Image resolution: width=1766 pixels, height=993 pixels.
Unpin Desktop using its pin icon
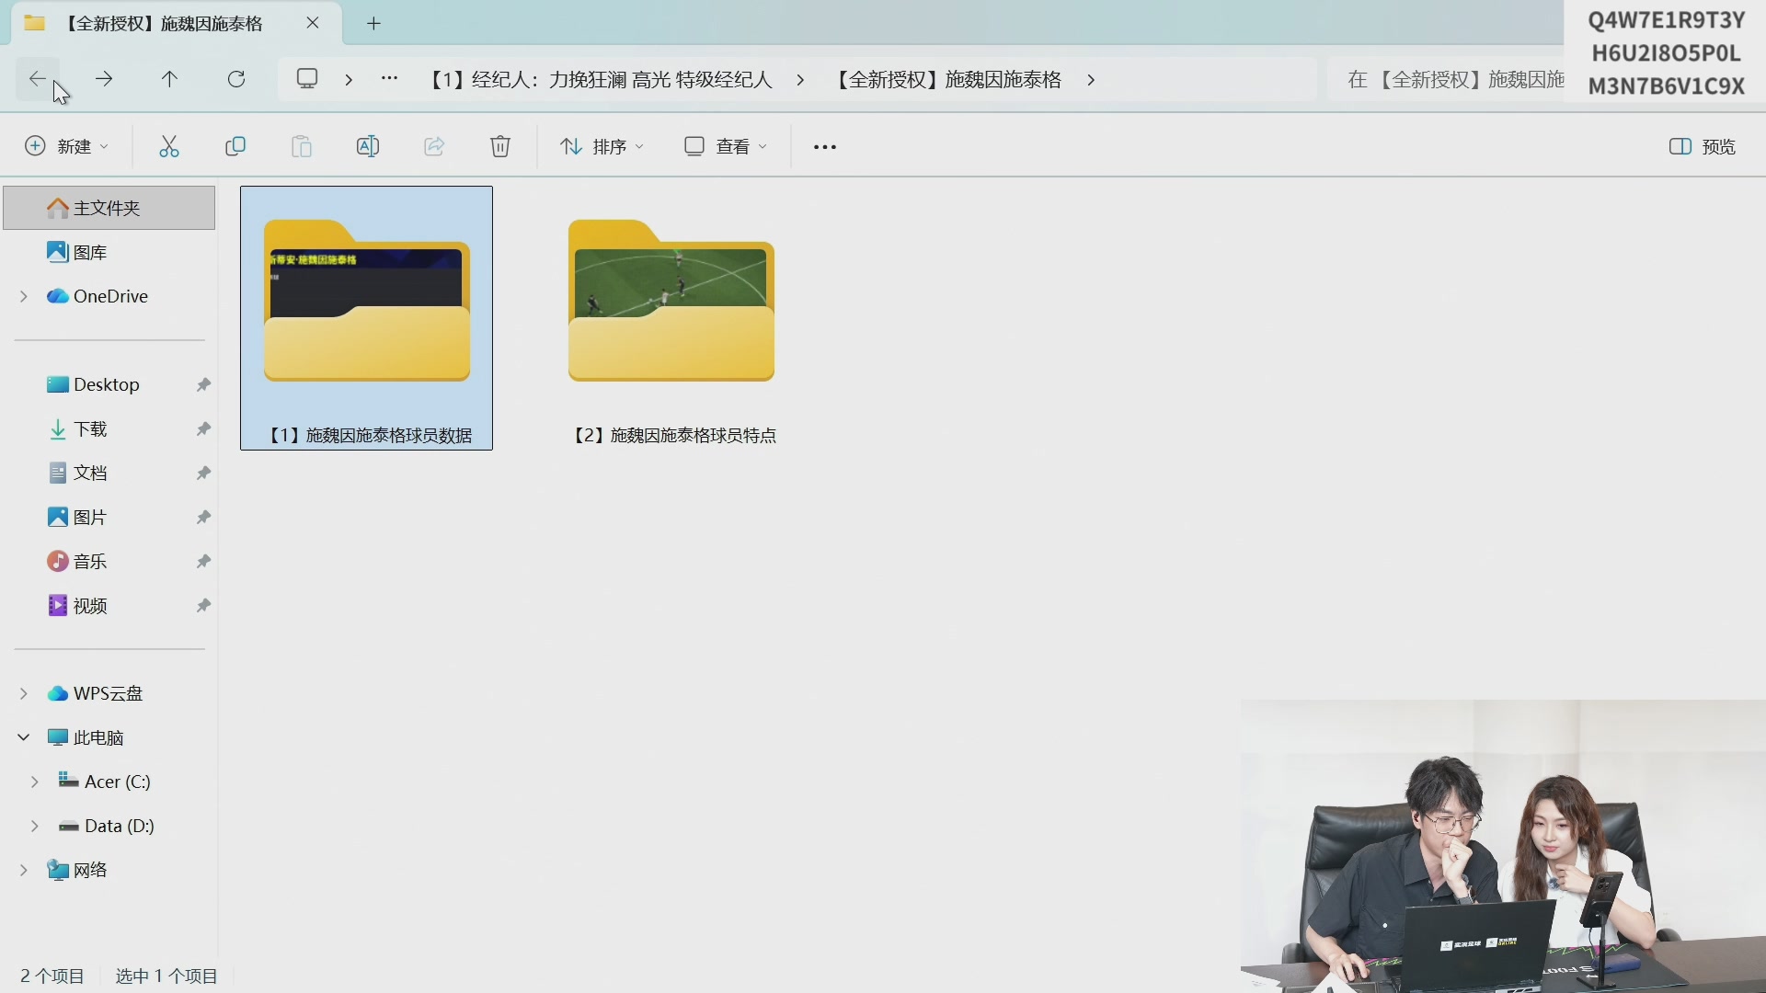click(x=203, y=384)
